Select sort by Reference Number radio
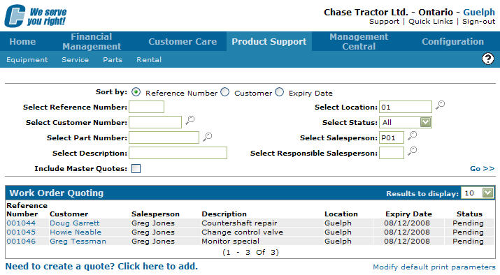Viewport: 500px width, 275px height. [136, 92]
